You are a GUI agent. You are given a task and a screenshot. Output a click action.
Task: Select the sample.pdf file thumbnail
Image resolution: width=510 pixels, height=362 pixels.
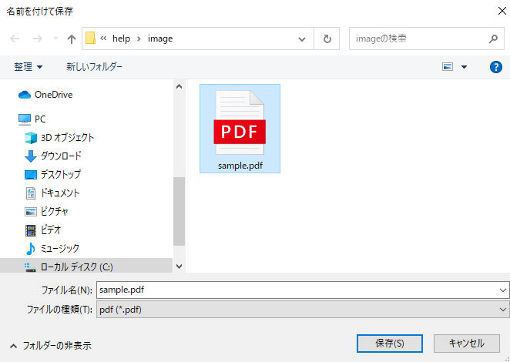240,128
